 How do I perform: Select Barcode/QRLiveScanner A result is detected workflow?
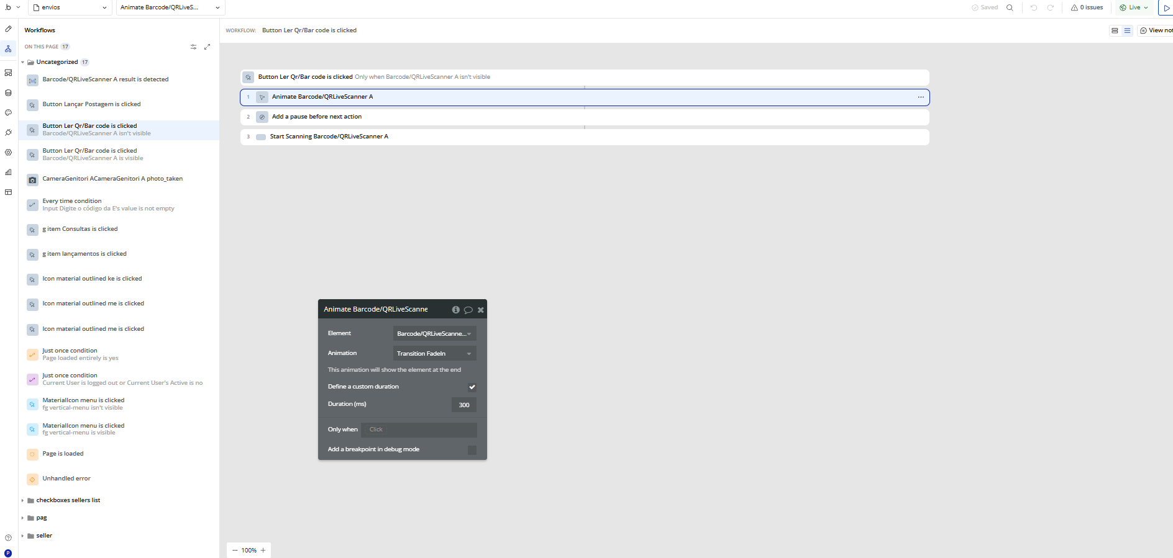pos(119,79)
